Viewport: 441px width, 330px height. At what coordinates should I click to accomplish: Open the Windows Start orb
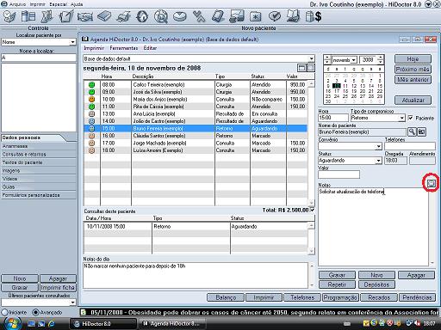coord(12,323)
